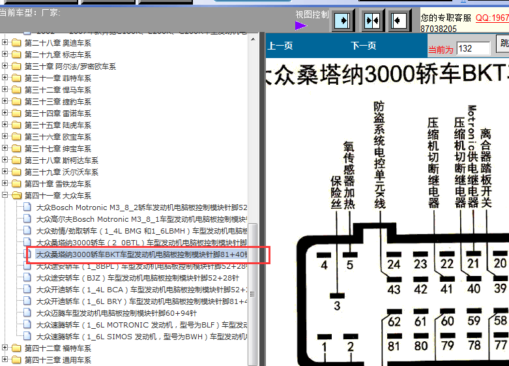Expand 第二十九章 标志车系 node
Screen dimensions: 509x366
pyautogui.click(x=5, y=54)
